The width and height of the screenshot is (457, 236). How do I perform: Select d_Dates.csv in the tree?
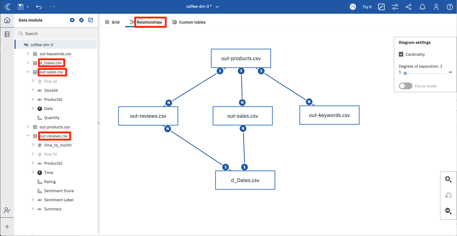tap(51, 63)
